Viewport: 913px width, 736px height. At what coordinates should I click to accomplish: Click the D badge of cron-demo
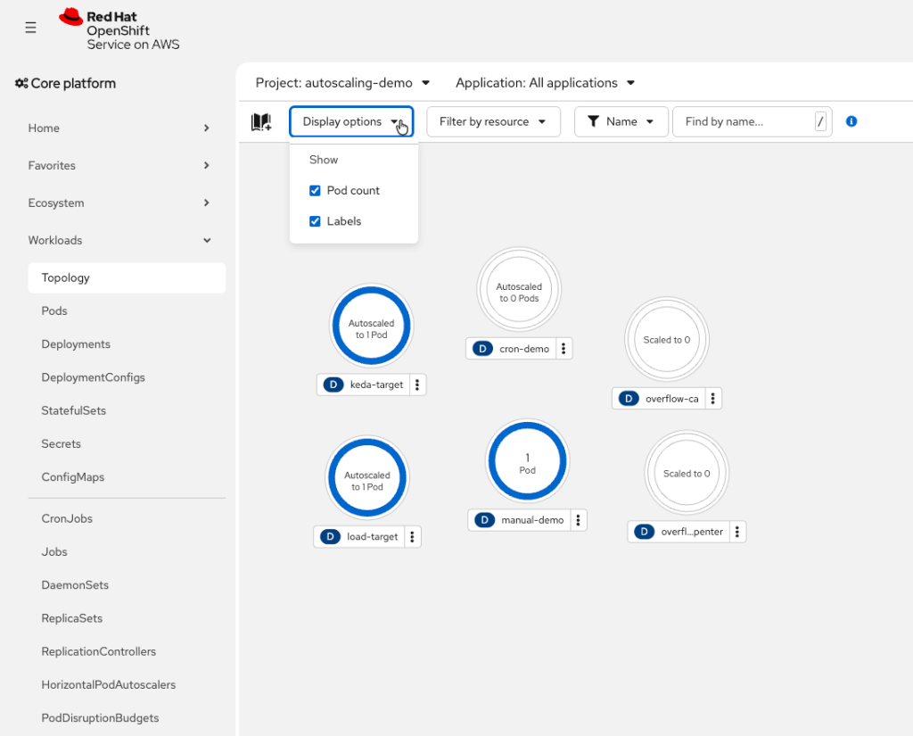click(x=482, y=349)
